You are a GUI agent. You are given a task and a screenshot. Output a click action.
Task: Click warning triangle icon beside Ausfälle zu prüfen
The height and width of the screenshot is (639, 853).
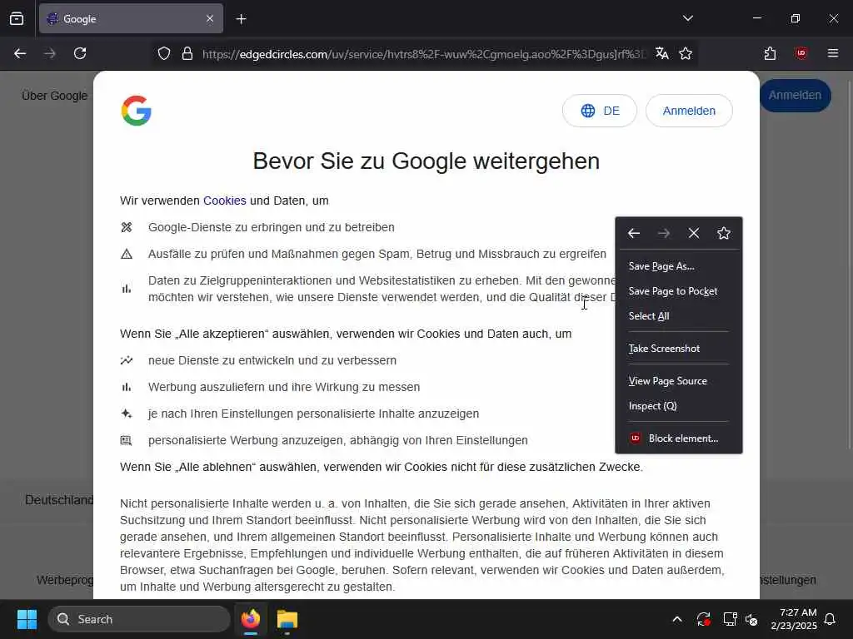[127, 254]
